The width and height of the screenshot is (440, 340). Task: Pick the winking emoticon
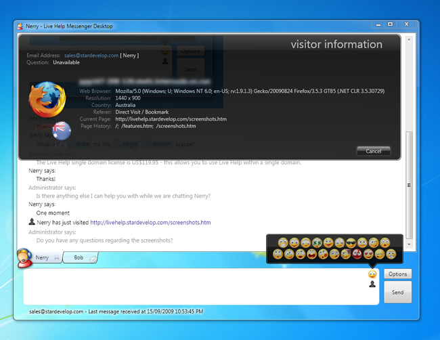[x=374, y=242]
